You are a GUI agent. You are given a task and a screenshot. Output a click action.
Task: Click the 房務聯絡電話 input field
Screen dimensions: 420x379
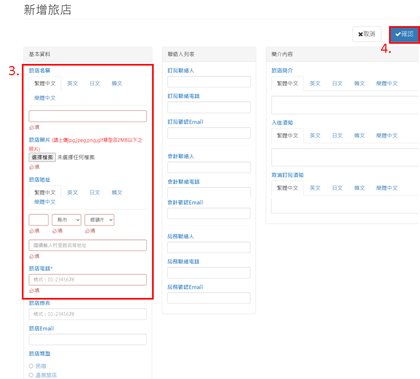tap(209, 272)
